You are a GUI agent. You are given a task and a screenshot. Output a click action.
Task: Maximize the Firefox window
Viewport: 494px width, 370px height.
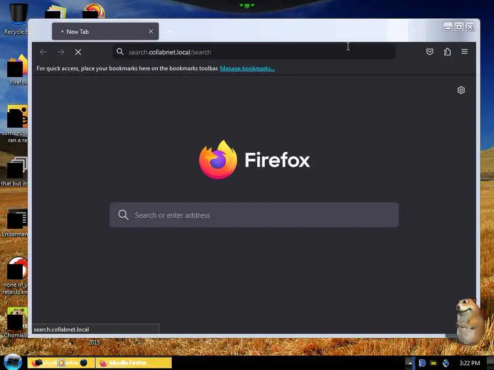pyautogui.click(x=459, y=27)
